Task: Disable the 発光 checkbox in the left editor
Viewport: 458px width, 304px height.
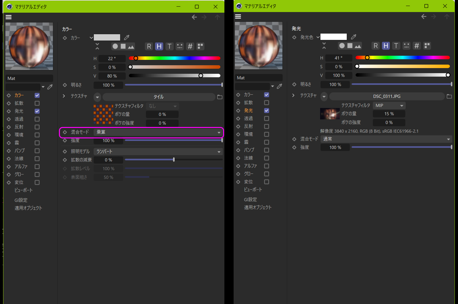Action: pos(37,111)
